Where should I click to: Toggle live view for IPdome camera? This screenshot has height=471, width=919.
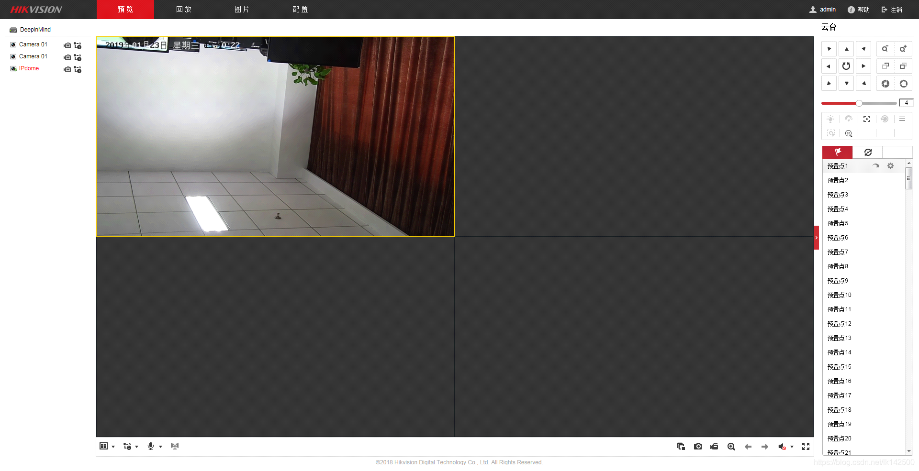[29, 68]
